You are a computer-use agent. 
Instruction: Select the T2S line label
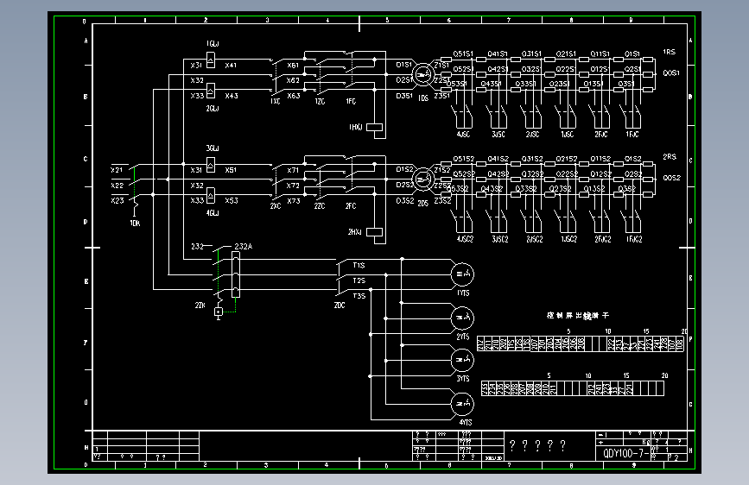359,280
